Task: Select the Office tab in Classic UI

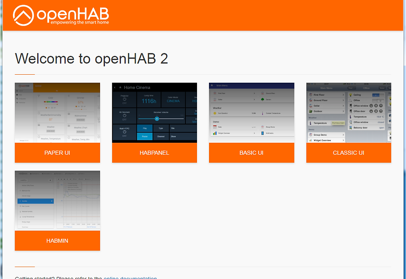Action: 366,88
